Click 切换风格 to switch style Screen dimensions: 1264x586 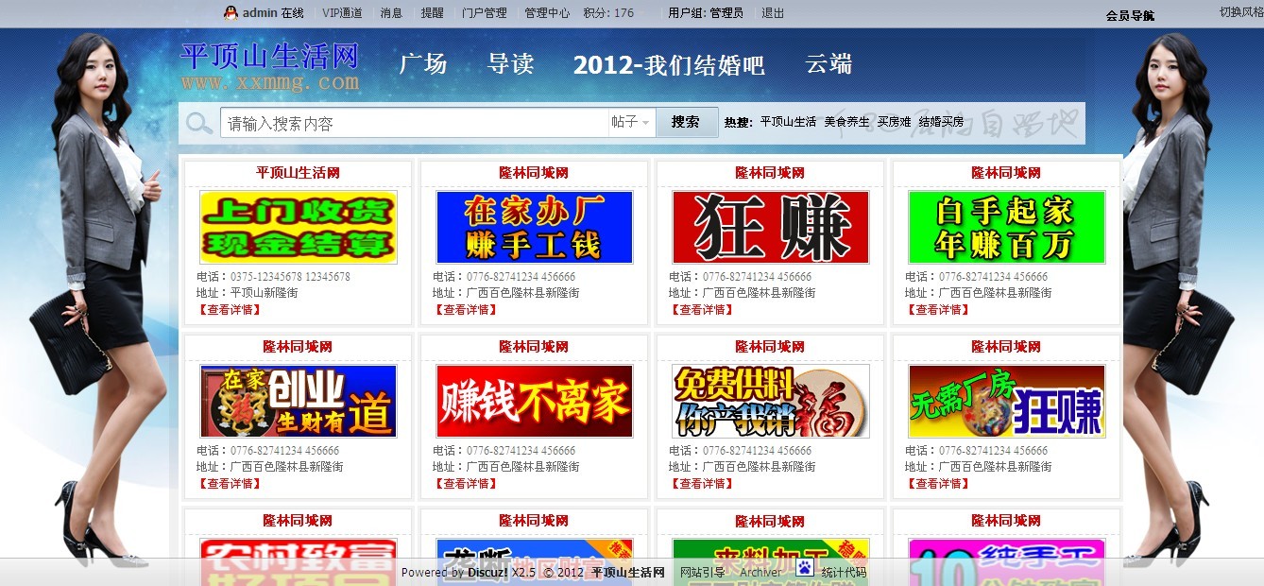point(1241,12)
